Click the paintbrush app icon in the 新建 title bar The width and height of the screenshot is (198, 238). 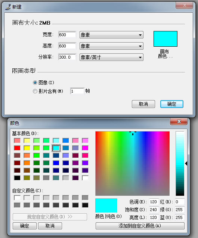click(8, 7)
